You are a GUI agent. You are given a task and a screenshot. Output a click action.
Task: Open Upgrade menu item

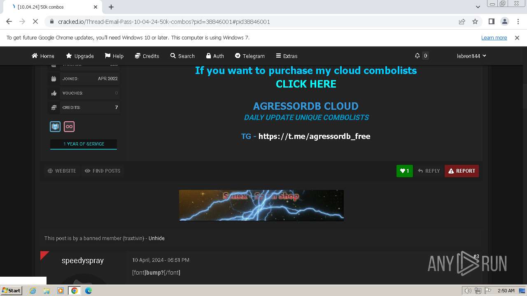80,56
